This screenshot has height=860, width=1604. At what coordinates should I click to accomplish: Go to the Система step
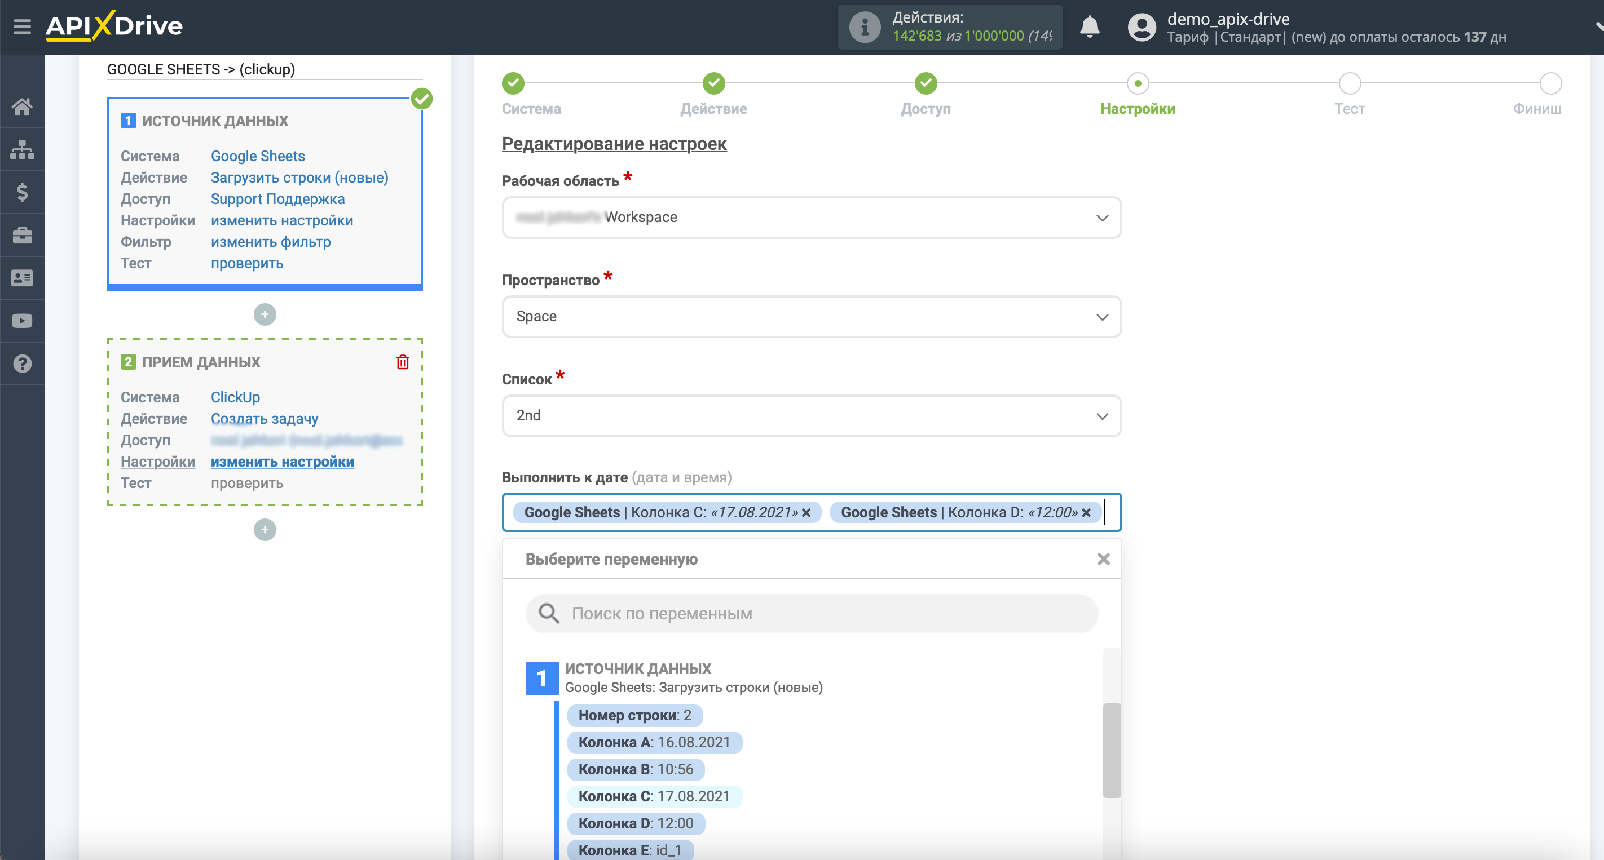pyautogui.click(x=514, y=83)
